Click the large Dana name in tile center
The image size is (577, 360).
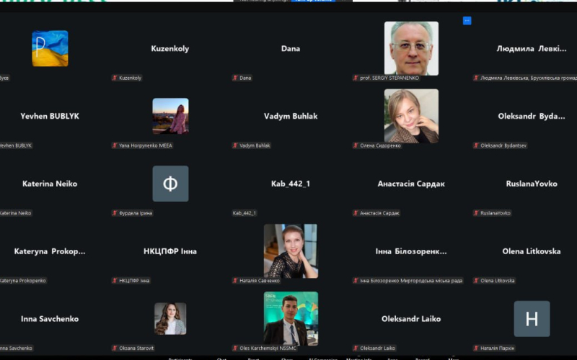291,48
